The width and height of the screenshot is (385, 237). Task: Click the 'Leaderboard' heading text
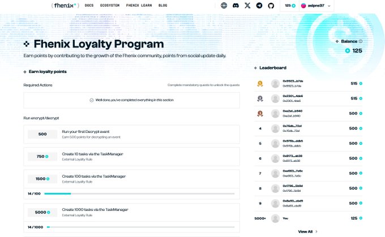pyautogui.click(x=273, y=68)
